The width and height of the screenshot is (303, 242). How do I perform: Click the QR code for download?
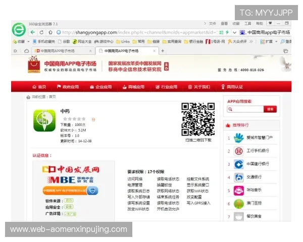(x=198, y=119)
